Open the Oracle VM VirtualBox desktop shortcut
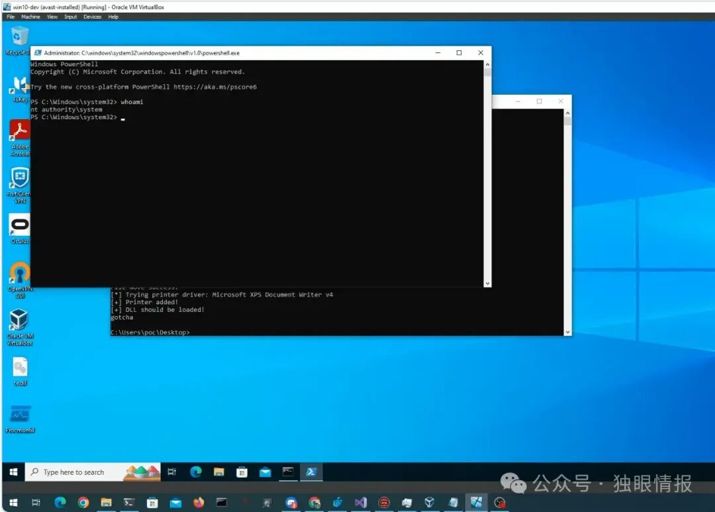This screenshot has height=512, width=715. pos(20,327)
